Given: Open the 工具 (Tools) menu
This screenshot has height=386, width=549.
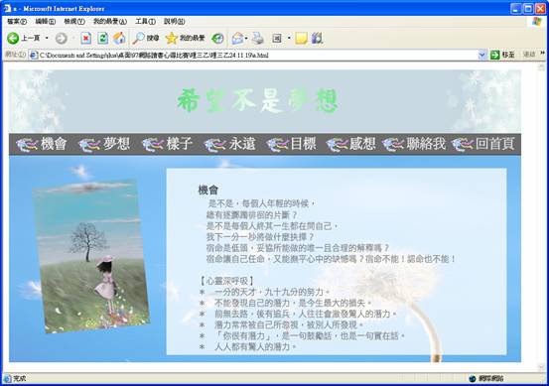Looking at the screenshot, I should point(145,22).
